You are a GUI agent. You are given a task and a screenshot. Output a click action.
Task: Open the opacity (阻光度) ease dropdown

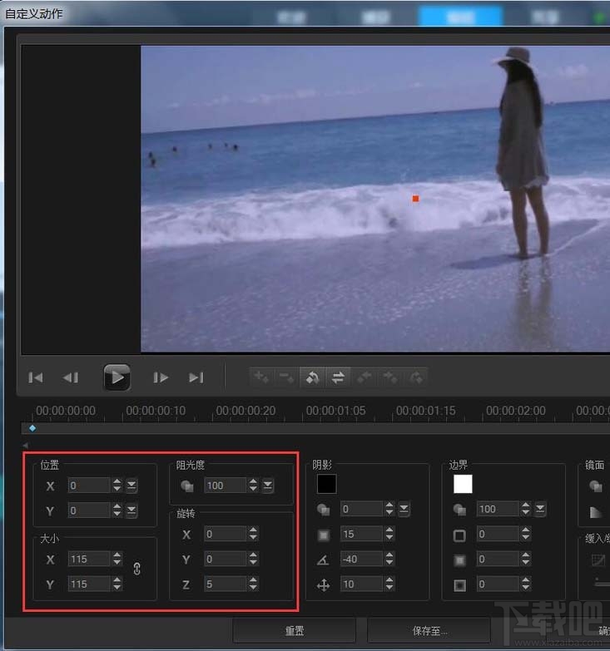268,486
